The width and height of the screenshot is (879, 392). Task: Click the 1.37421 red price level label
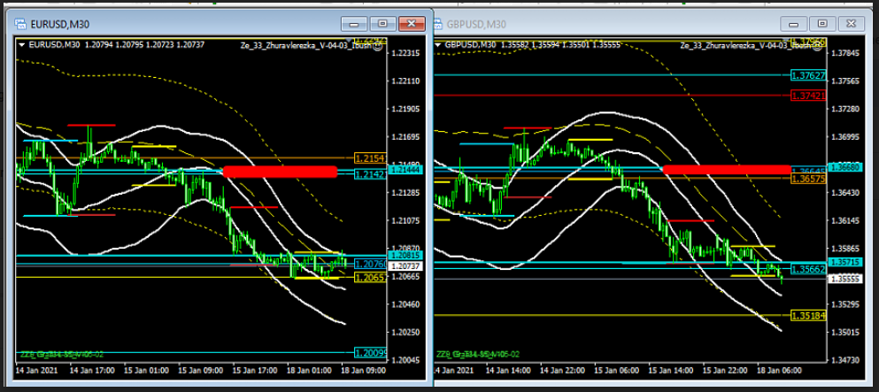point(809,95)
